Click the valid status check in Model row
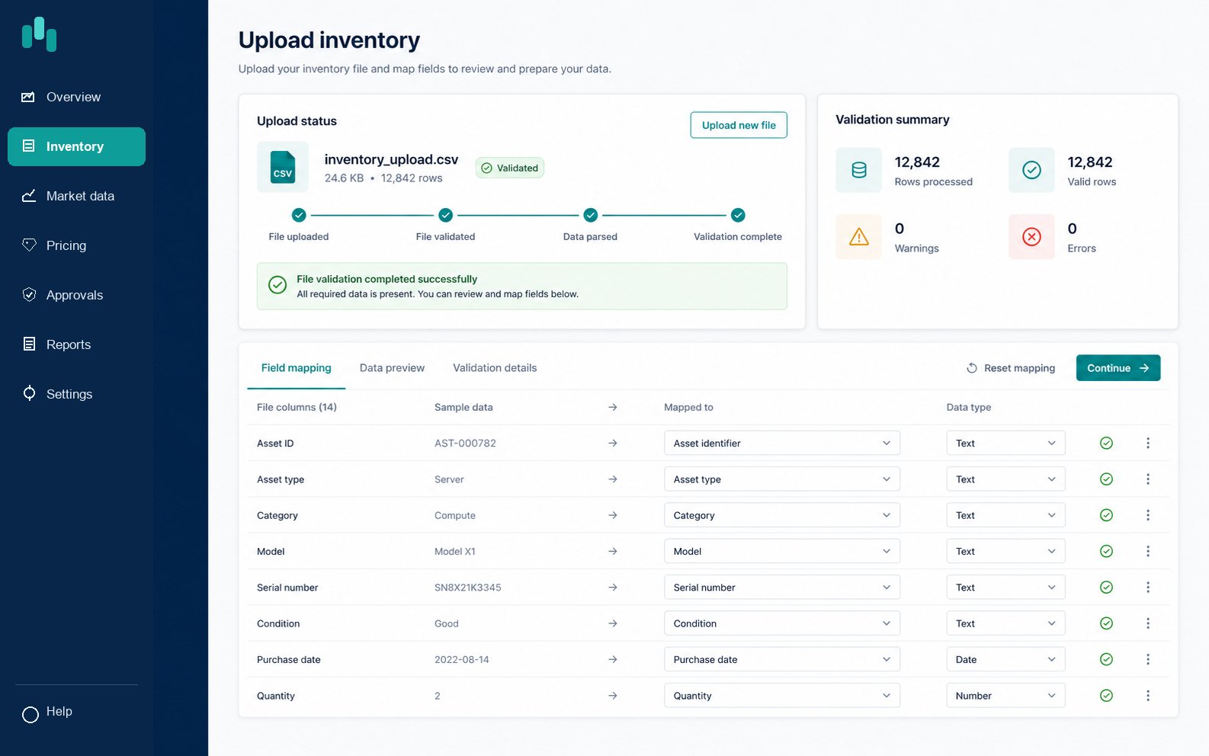This screenshot has height=756, width=1209. pyautogui.click(x=1107, y=551)
